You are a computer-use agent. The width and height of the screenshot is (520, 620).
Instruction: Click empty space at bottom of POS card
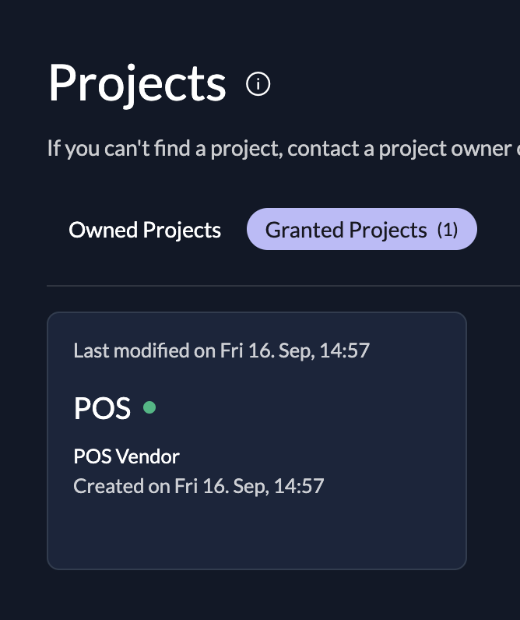257,537
